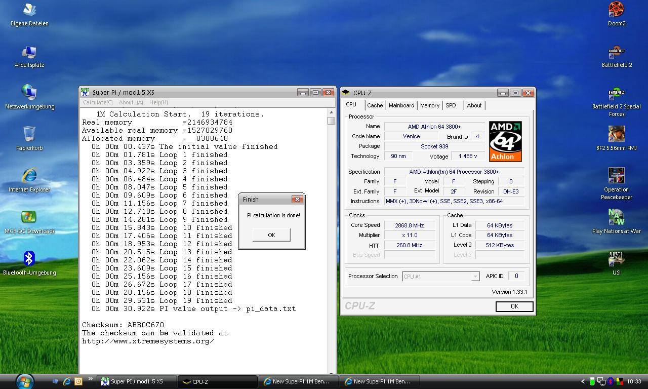Viewport: 648px width, 389px height.
Task: Click the Checksum: ABB0C670 line
Action: point(123,325)
